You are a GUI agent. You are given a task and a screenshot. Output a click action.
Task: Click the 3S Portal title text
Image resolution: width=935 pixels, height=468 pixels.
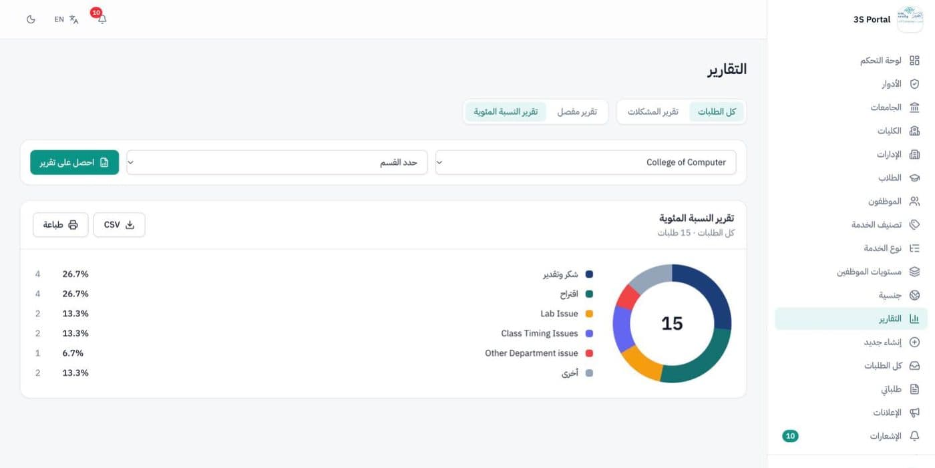[x=872, y=19]
